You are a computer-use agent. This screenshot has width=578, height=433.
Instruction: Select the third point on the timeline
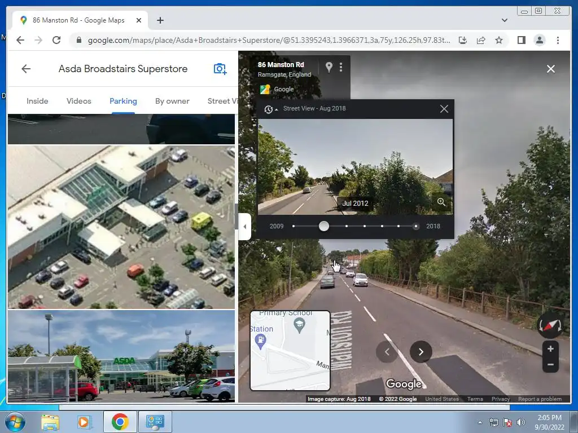point(347,226)
